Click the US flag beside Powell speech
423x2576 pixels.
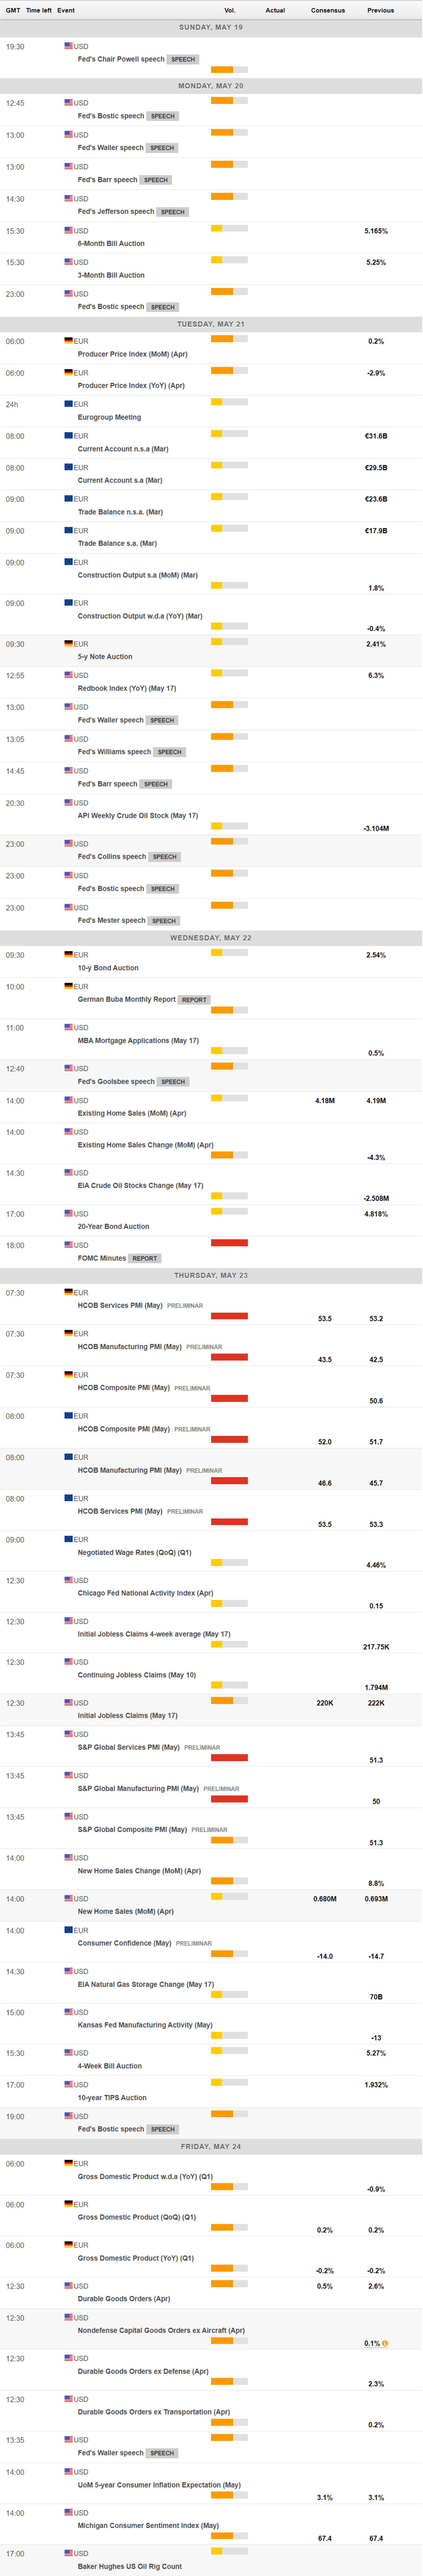coord(69,46)
